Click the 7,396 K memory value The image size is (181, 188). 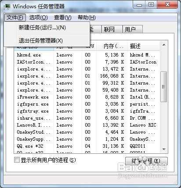[115, 62]
